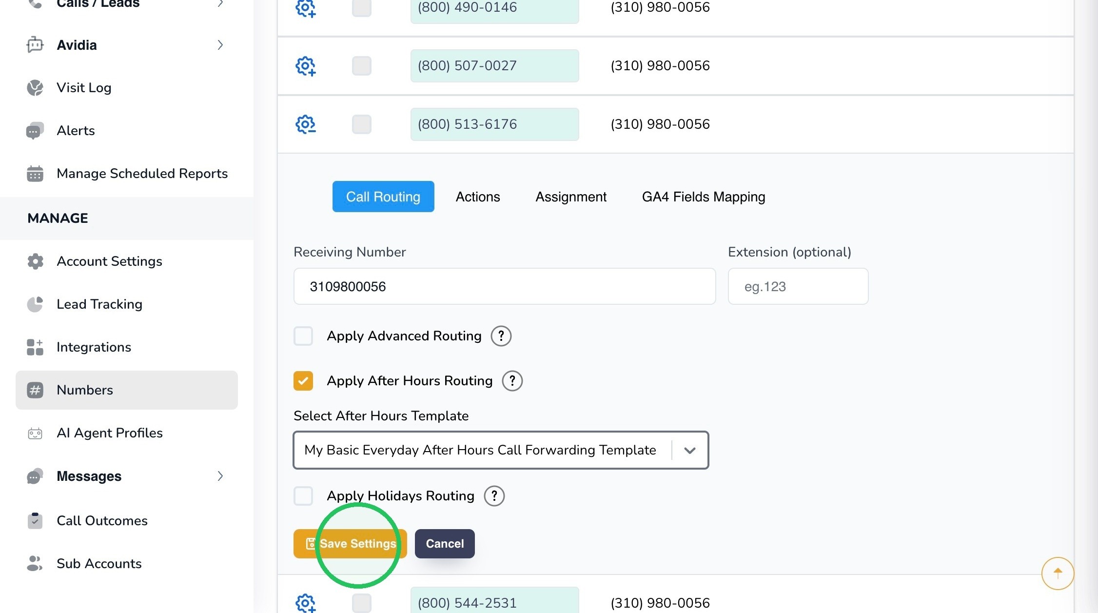
Task: Collapse settings gear for (800) 513-6176
Action: click(306, 124)
